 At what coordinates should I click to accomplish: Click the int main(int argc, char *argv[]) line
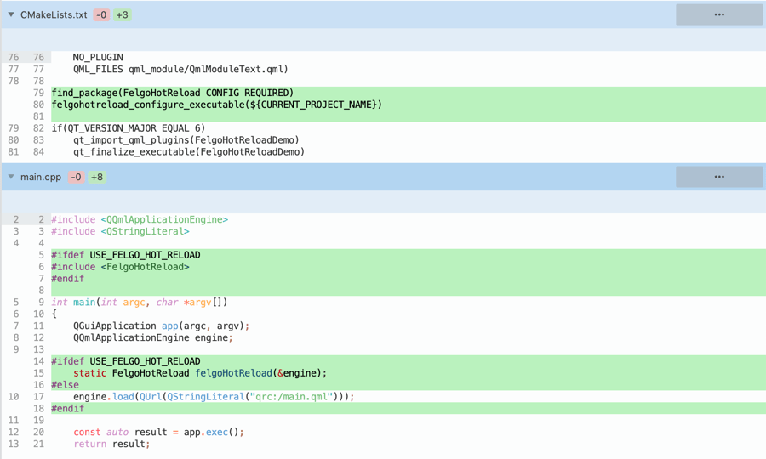(x=140, y=302)
